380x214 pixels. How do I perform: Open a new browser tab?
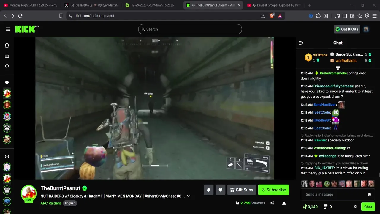pos(309,5)
